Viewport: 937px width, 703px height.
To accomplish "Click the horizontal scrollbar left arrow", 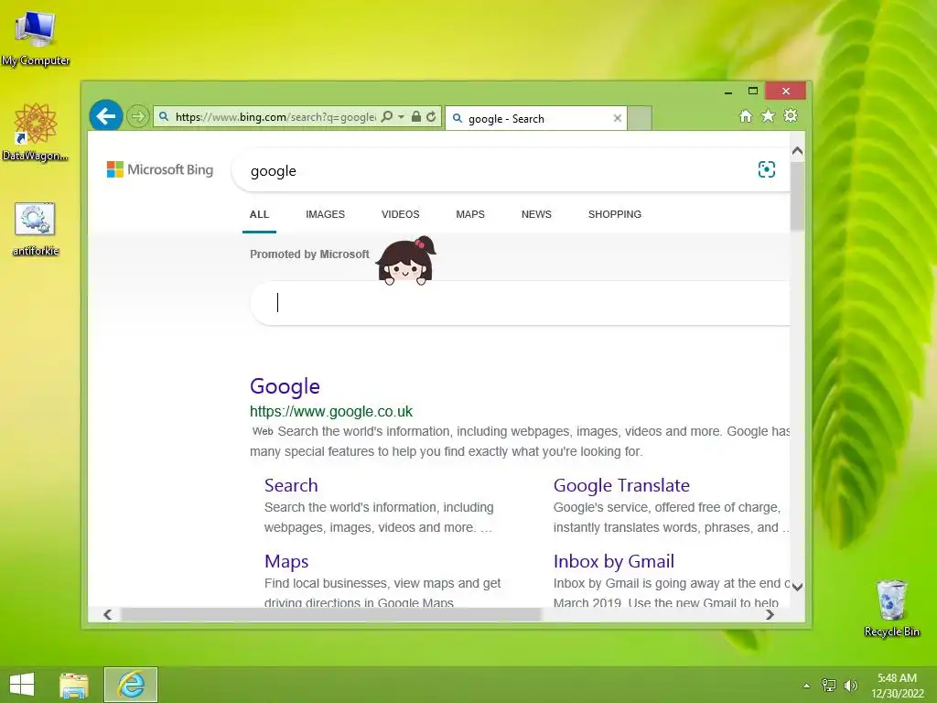I will [x=108, y=614].
